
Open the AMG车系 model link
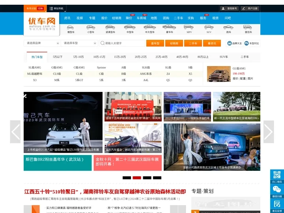click(146, 74)
